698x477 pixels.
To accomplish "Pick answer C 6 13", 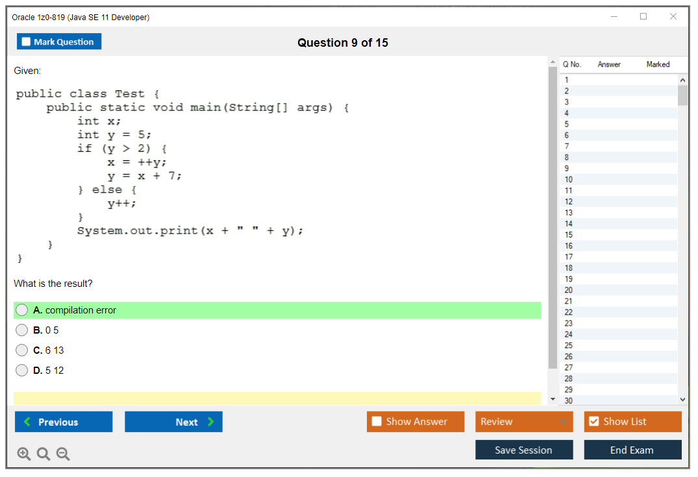I will 22,350.
